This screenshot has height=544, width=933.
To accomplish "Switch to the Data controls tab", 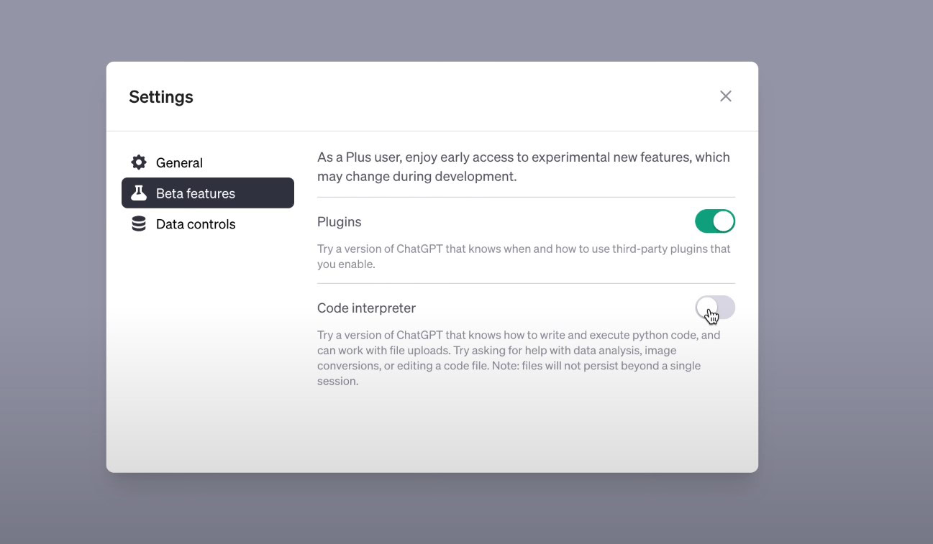I will tap(196, 224).
